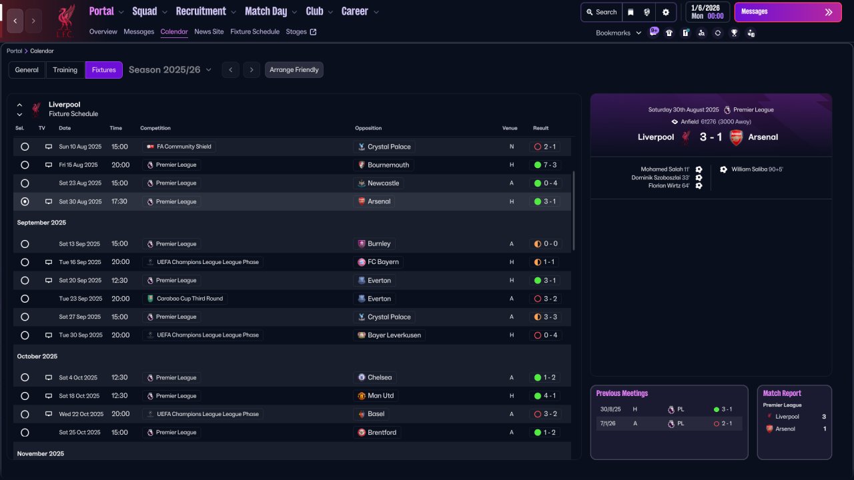Click the goal icon next to Mohamed Salah

pyautogui.click(x=699, y=169)
